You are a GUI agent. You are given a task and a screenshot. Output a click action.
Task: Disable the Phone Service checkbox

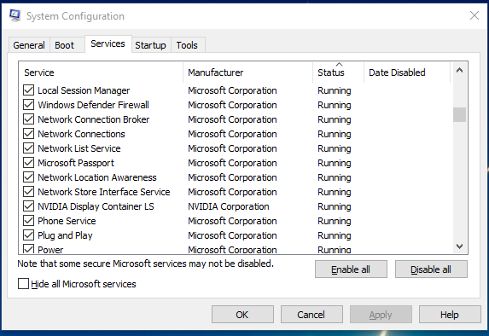pyautogui.click(x=29, y=221)
